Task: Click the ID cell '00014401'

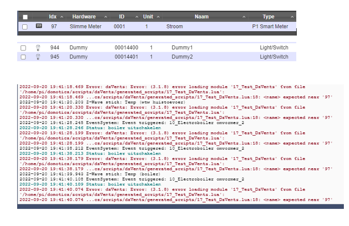Action: click(x=126, y=57)
